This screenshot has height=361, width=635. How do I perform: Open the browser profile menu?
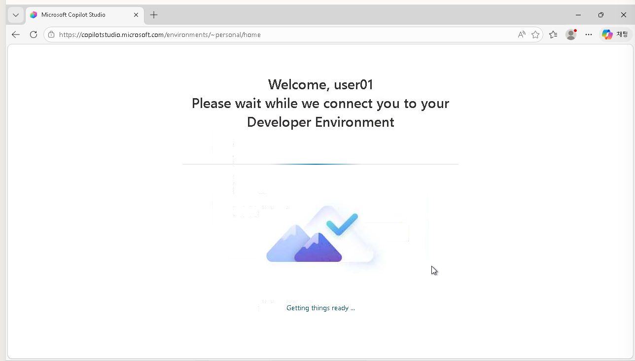click(x=571, y=35)
